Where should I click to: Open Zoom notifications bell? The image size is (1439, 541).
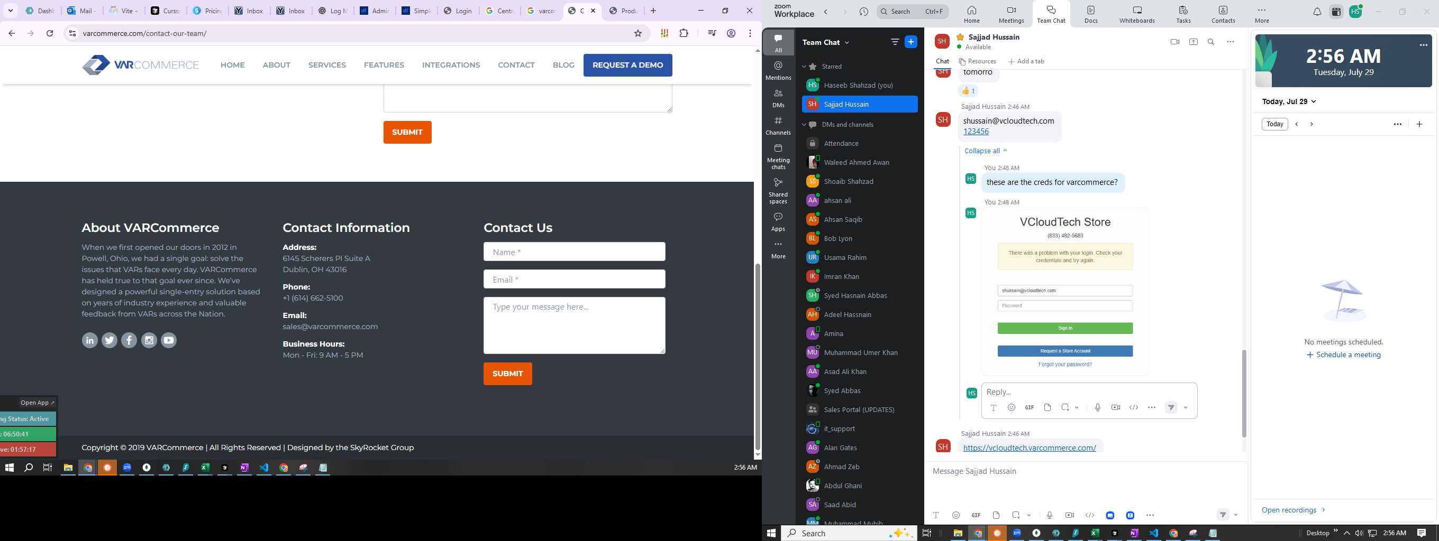[x=1317, y=12]
